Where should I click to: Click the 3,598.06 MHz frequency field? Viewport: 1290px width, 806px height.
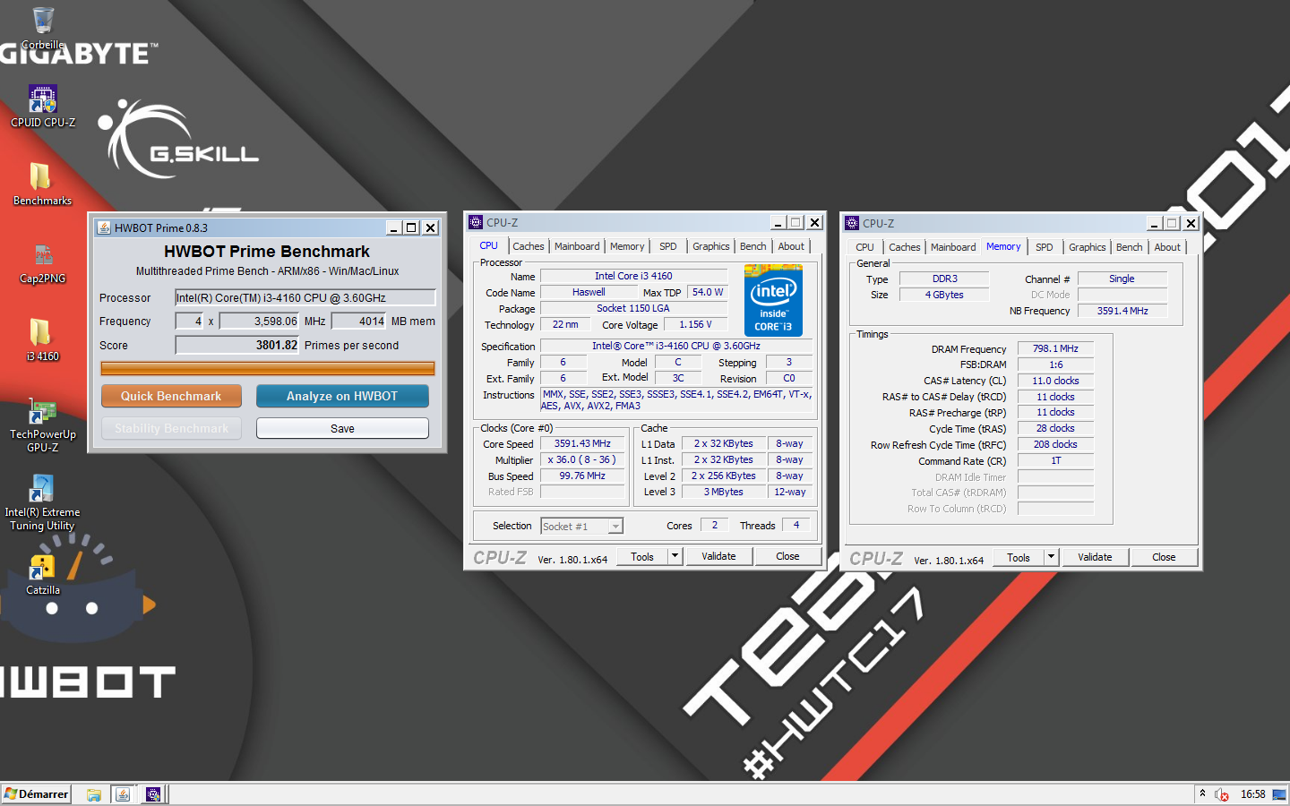tap(259, 321)
